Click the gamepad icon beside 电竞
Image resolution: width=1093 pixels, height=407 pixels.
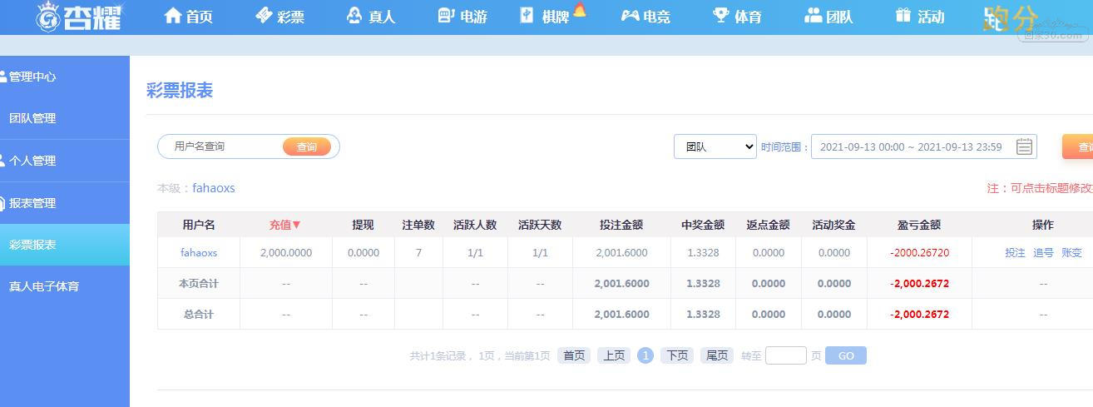point(630,15)
